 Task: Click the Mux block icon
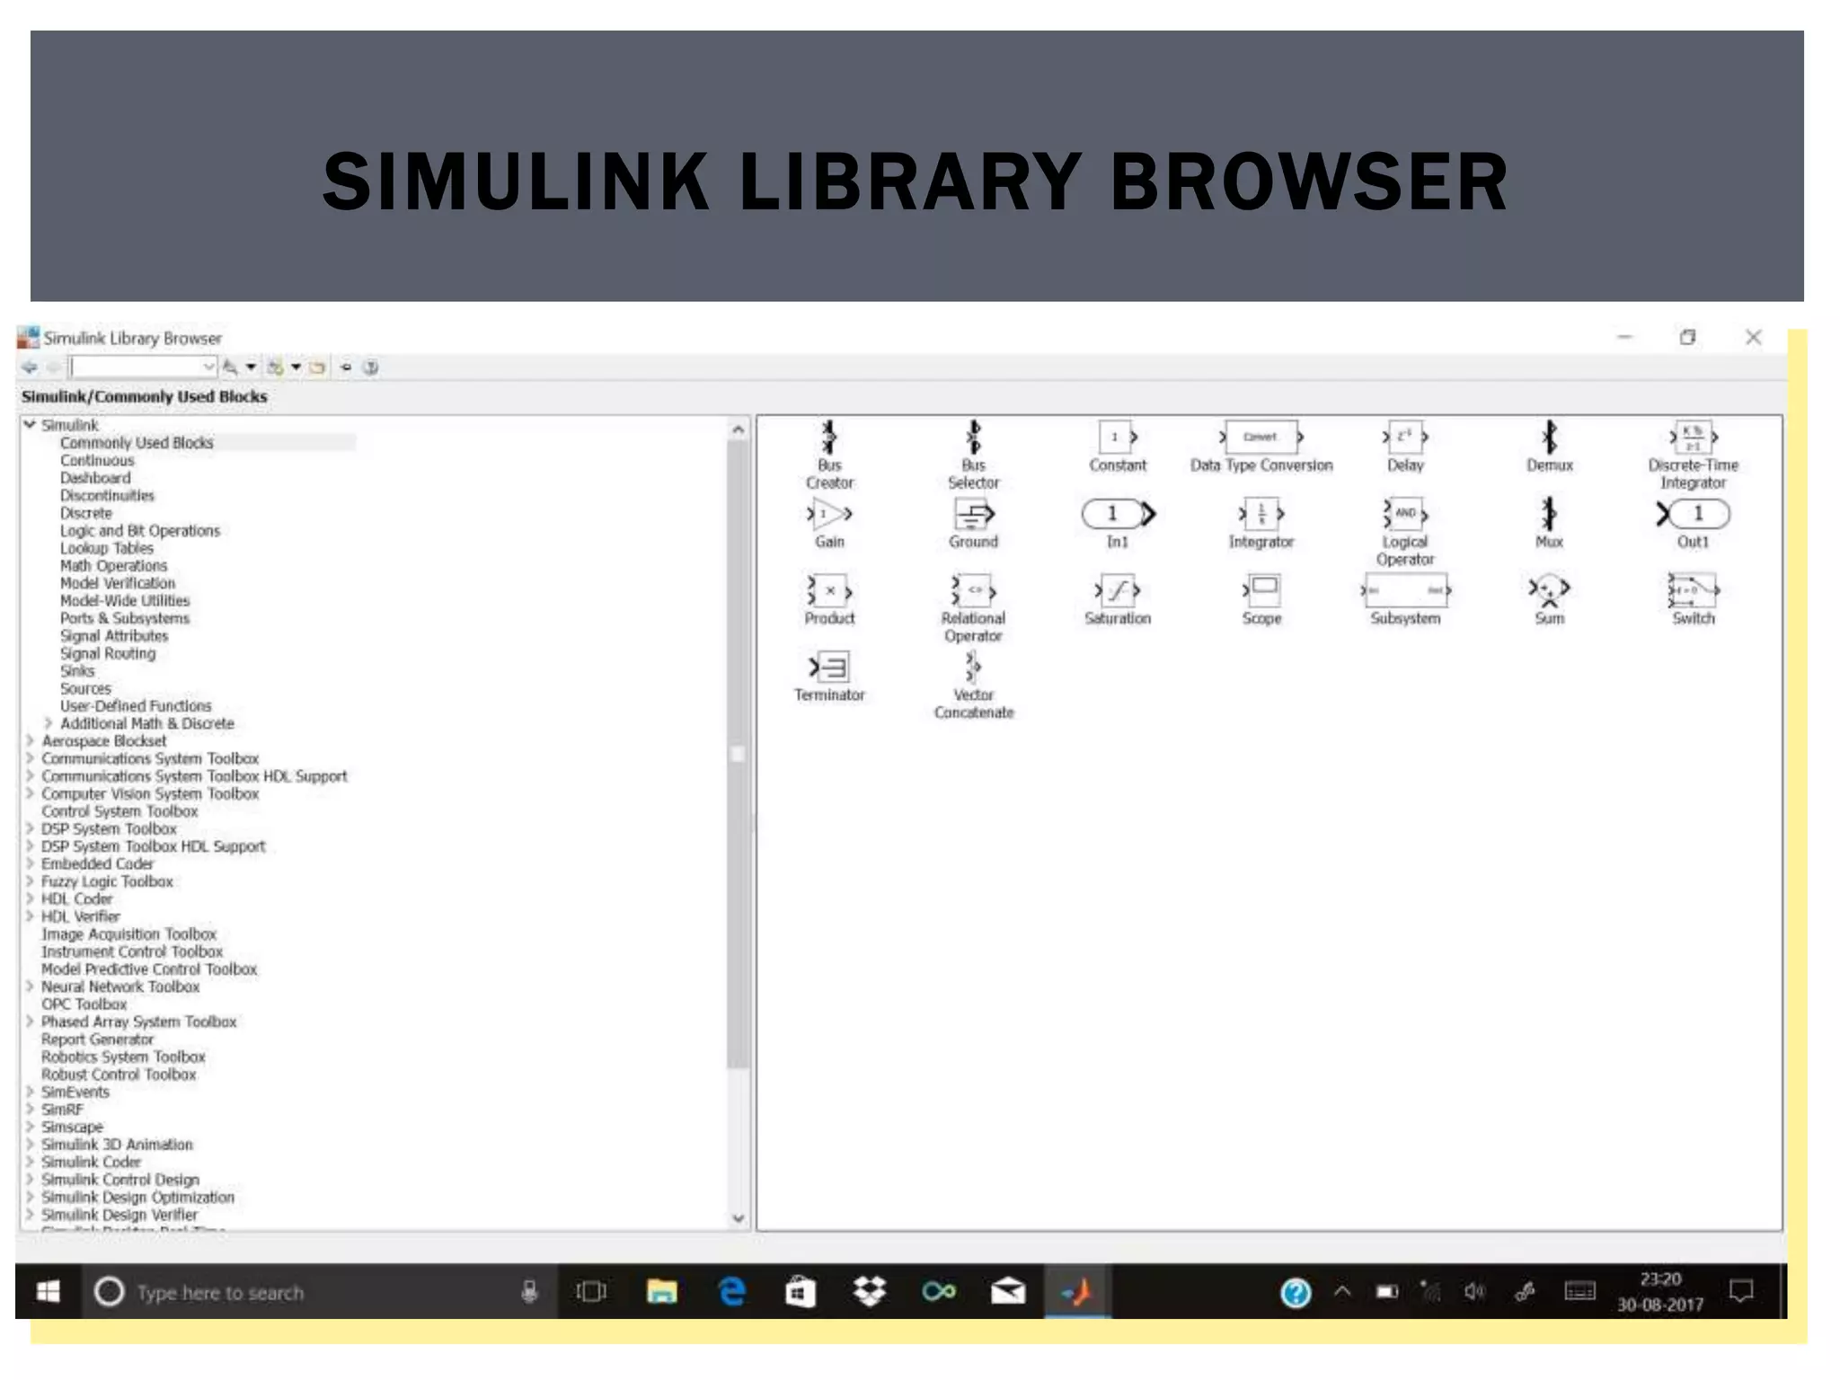pyautogui.click(x=1549, y=515)
